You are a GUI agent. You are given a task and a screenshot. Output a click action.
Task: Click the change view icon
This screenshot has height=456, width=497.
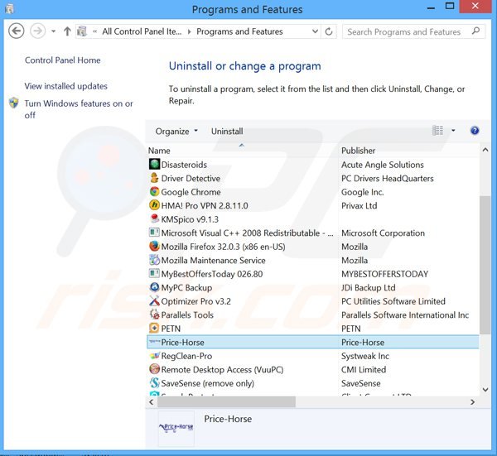coord(437,131)
